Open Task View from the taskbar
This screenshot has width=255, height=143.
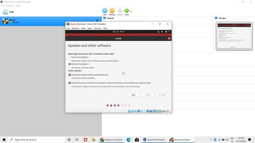(77, 139)
